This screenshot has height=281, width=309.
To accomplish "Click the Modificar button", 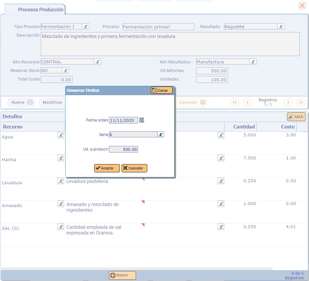I will coord(52,102).
